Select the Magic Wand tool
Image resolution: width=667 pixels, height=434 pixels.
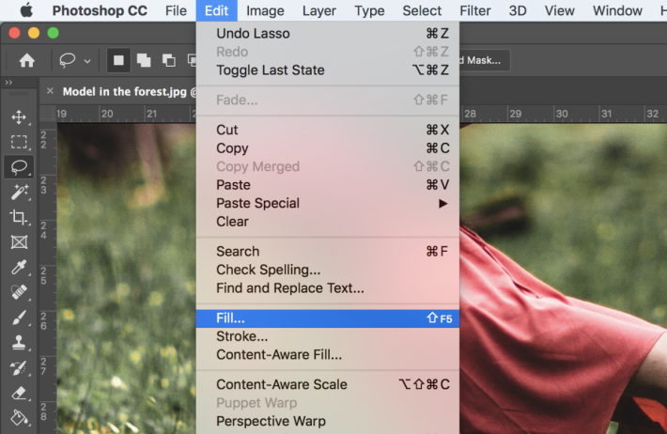point(19,192)
